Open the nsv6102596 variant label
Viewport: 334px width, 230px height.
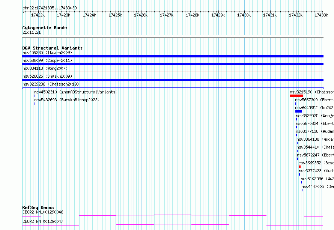[317, 179]
